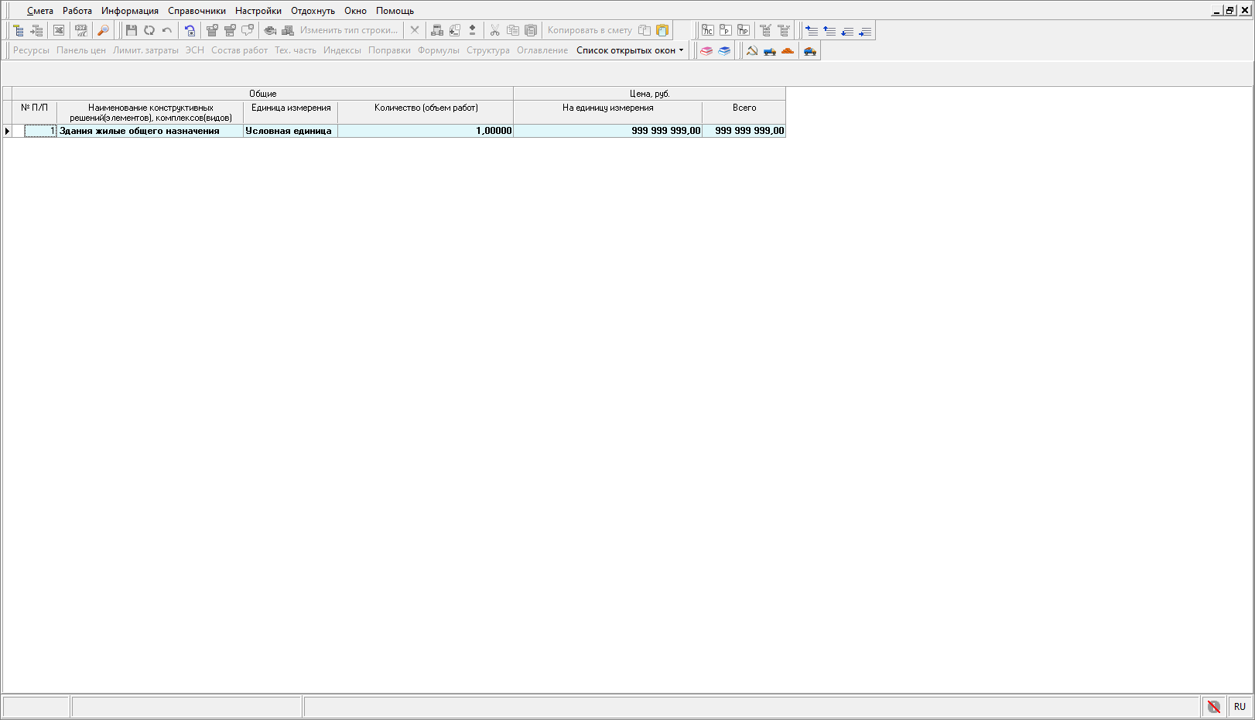Open the Настройки menu
Image resolution: width=1255 pixels, height=720 pixels.
(258, 11)
